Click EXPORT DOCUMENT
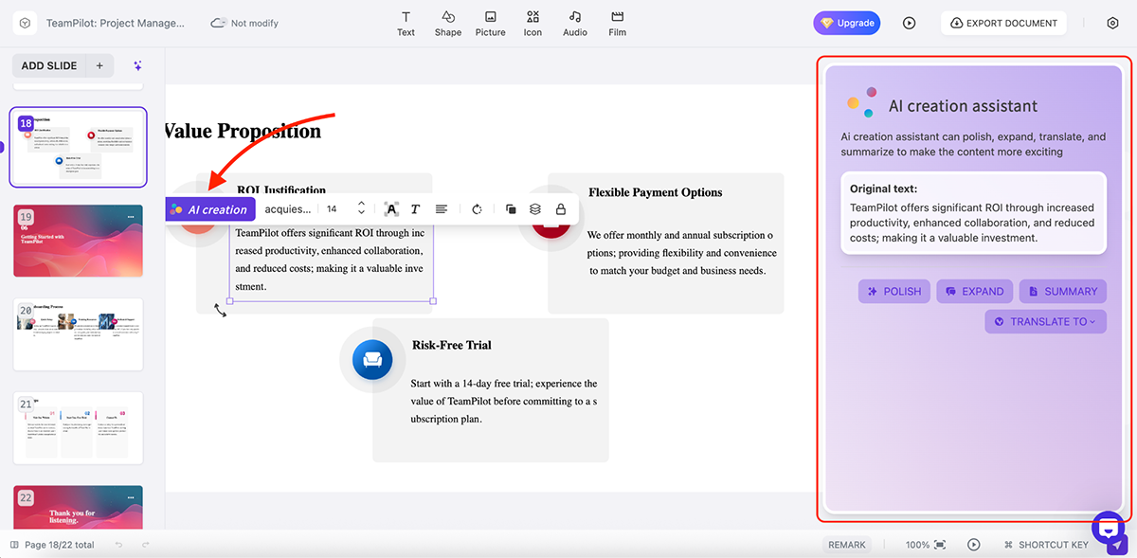This screenshot has width=1137, height=558. [x=1003, y=22]
